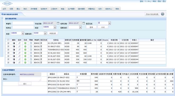Delete the SI-CPL244-MP1 row
Viewport: 175px width, 96px height.
[14, 43]
